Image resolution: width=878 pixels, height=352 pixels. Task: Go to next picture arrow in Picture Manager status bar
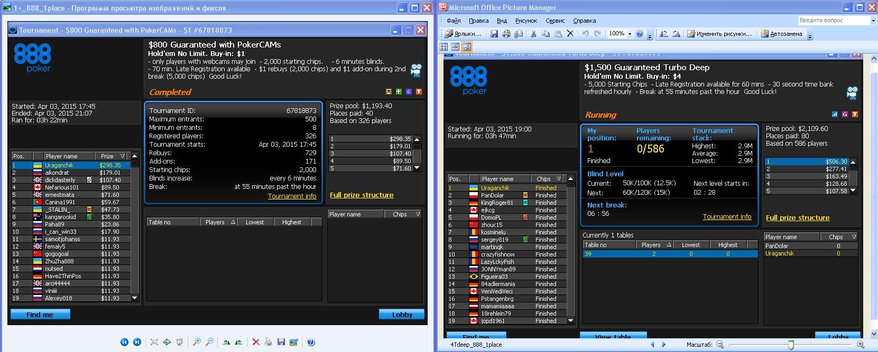pos(664,345)
